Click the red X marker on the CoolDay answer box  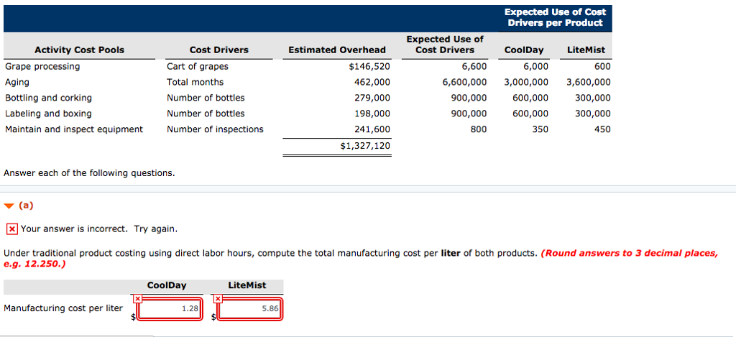[136, 298]
